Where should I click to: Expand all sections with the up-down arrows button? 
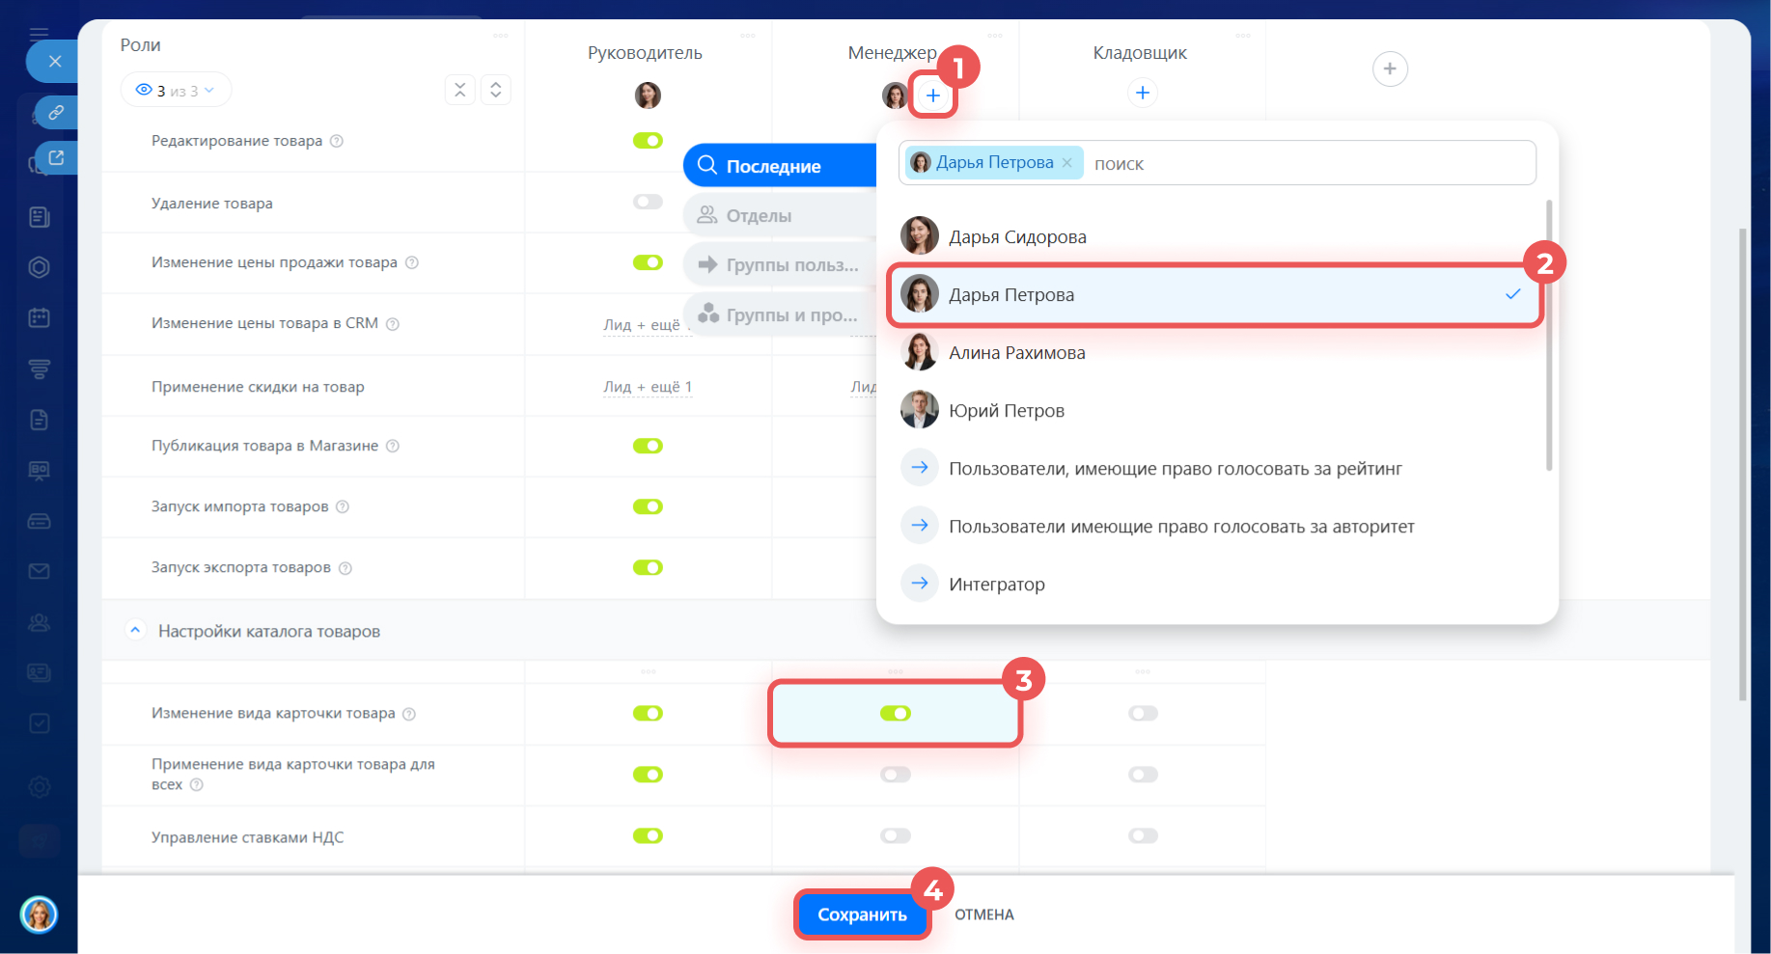pos(495,90)
